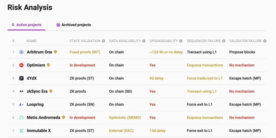The height and width of the screenshot is (138, 276).
Task: Click the Validator Failure column header
Action: coord(245,41)
